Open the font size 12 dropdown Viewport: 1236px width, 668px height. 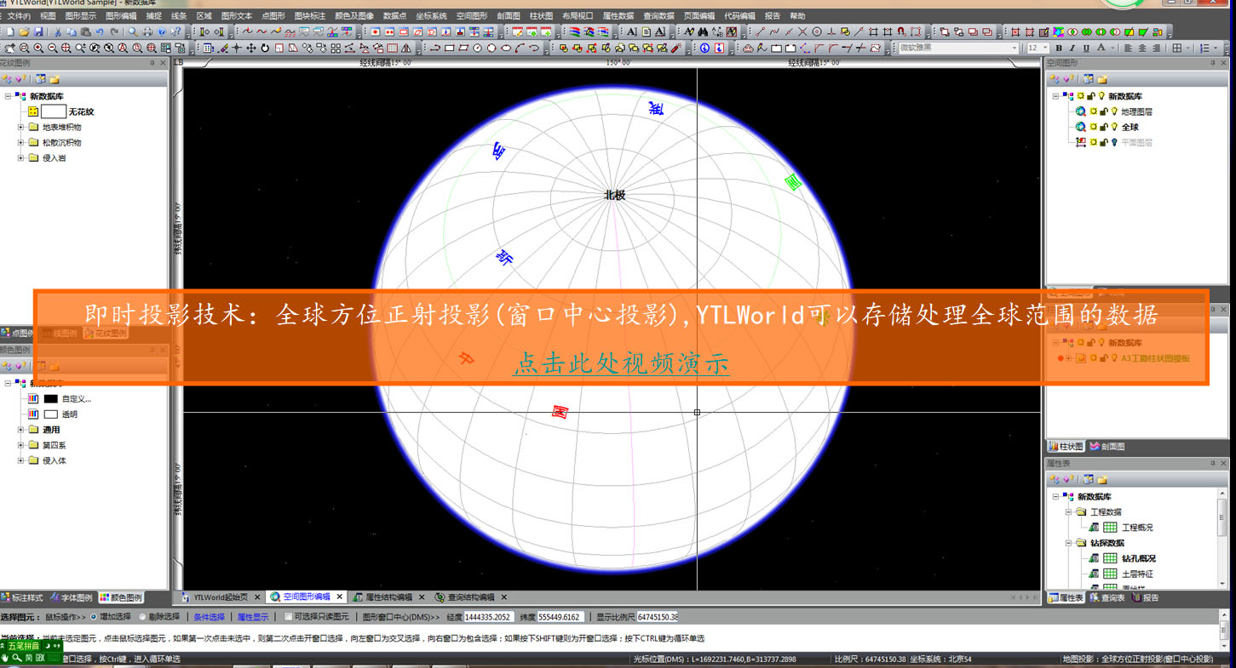[x=1045, y=48]
